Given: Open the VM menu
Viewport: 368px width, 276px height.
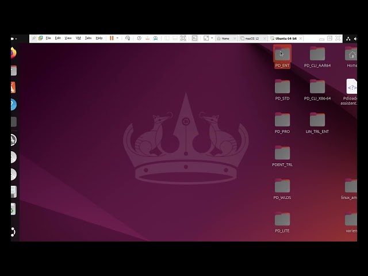Looking at the screenshot, I should point(78,38).
